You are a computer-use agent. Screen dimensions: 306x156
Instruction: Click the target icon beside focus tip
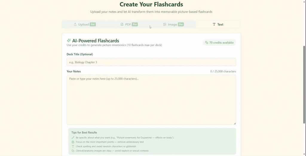point(73,142)
